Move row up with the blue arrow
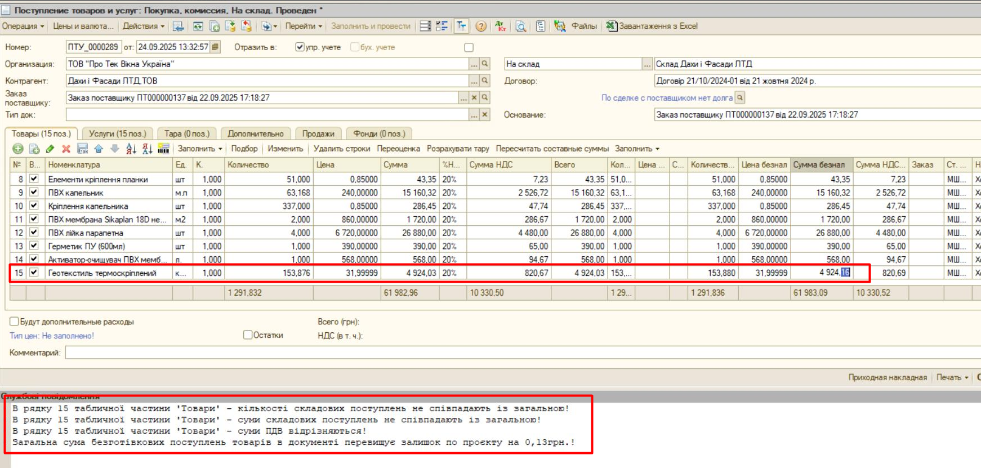The height and width of the screenshot is (468, 981). pyautogui.click(x=99, y=149)
